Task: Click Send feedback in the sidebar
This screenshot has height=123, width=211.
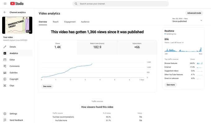Action: [17, 120]
